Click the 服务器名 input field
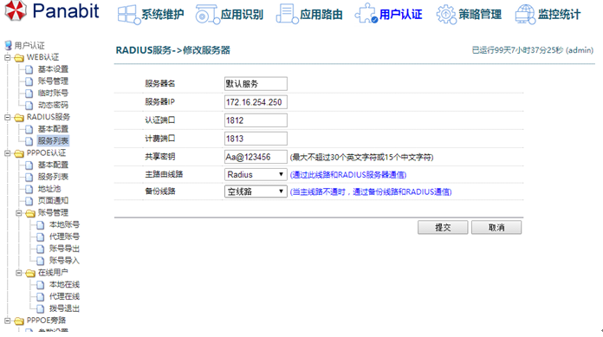The image size is (603, 337). (256, 84)
